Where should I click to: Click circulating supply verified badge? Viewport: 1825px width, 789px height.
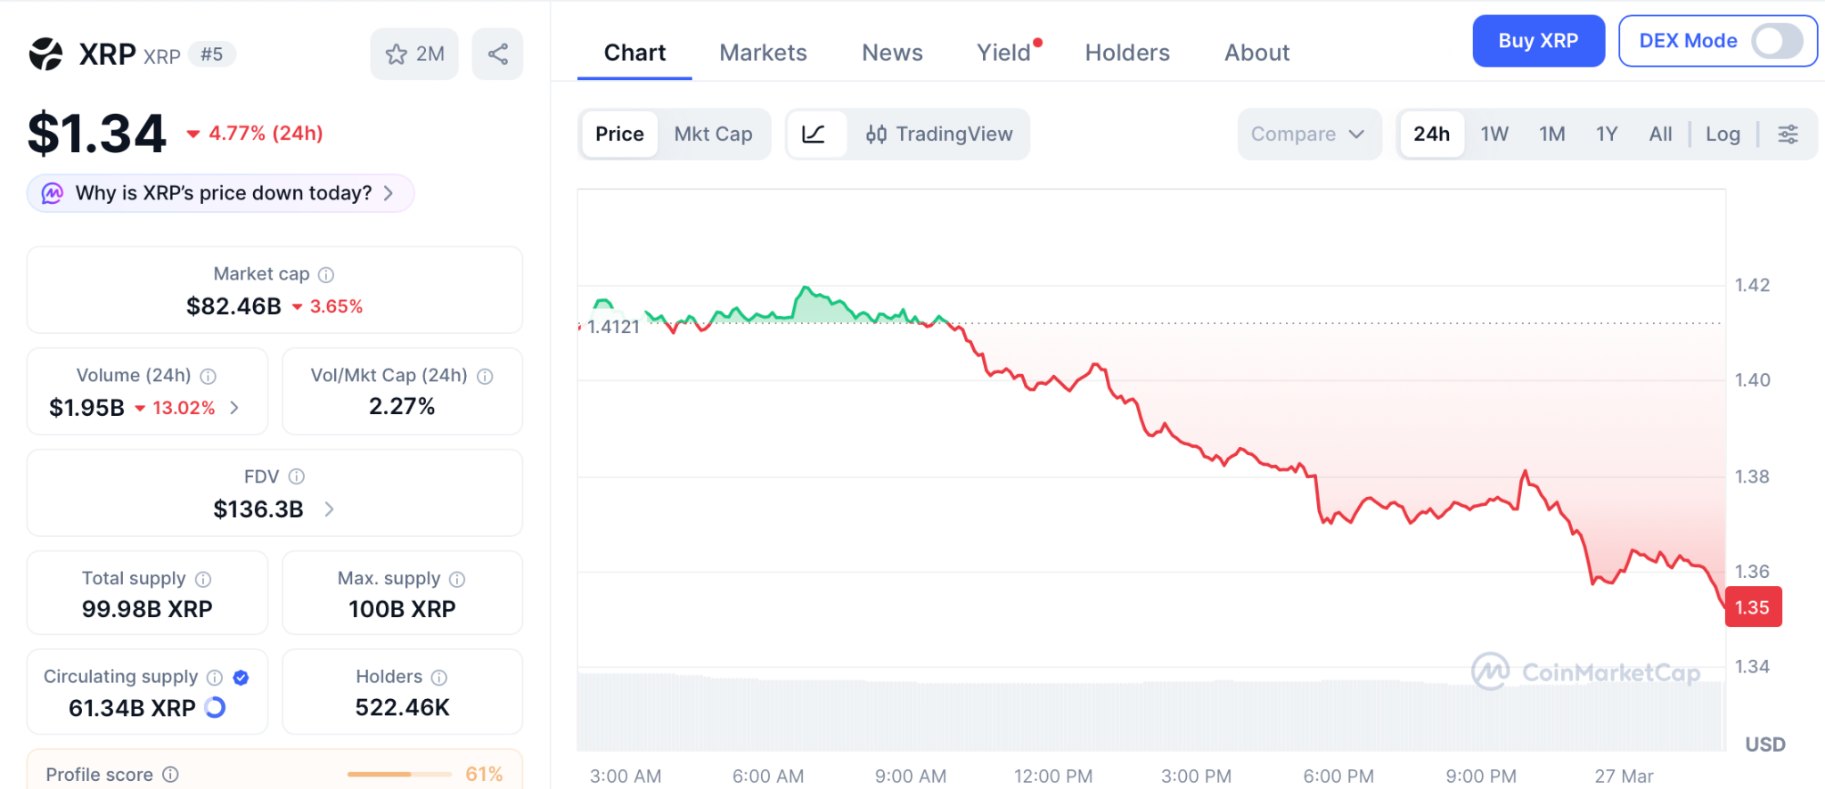pos(241,678)
